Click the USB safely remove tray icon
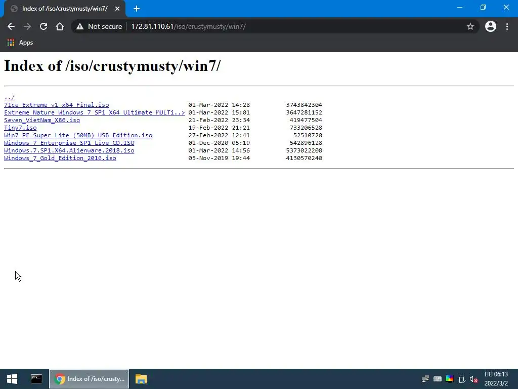 pos(462,379)
